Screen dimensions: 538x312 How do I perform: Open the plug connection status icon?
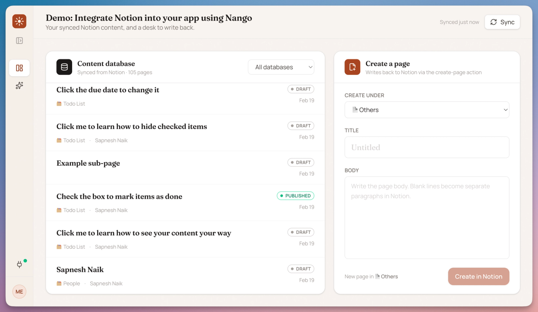19,264
